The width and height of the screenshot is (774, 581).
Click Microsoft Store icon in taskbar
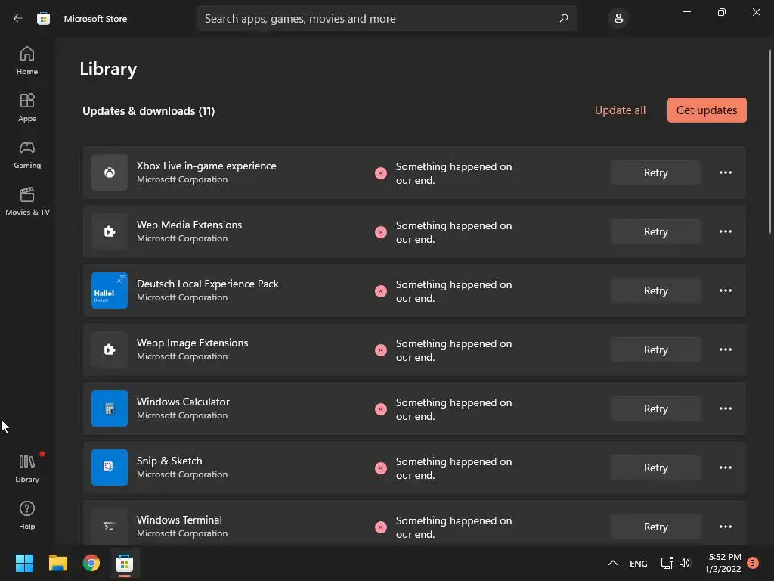(125, 563)
